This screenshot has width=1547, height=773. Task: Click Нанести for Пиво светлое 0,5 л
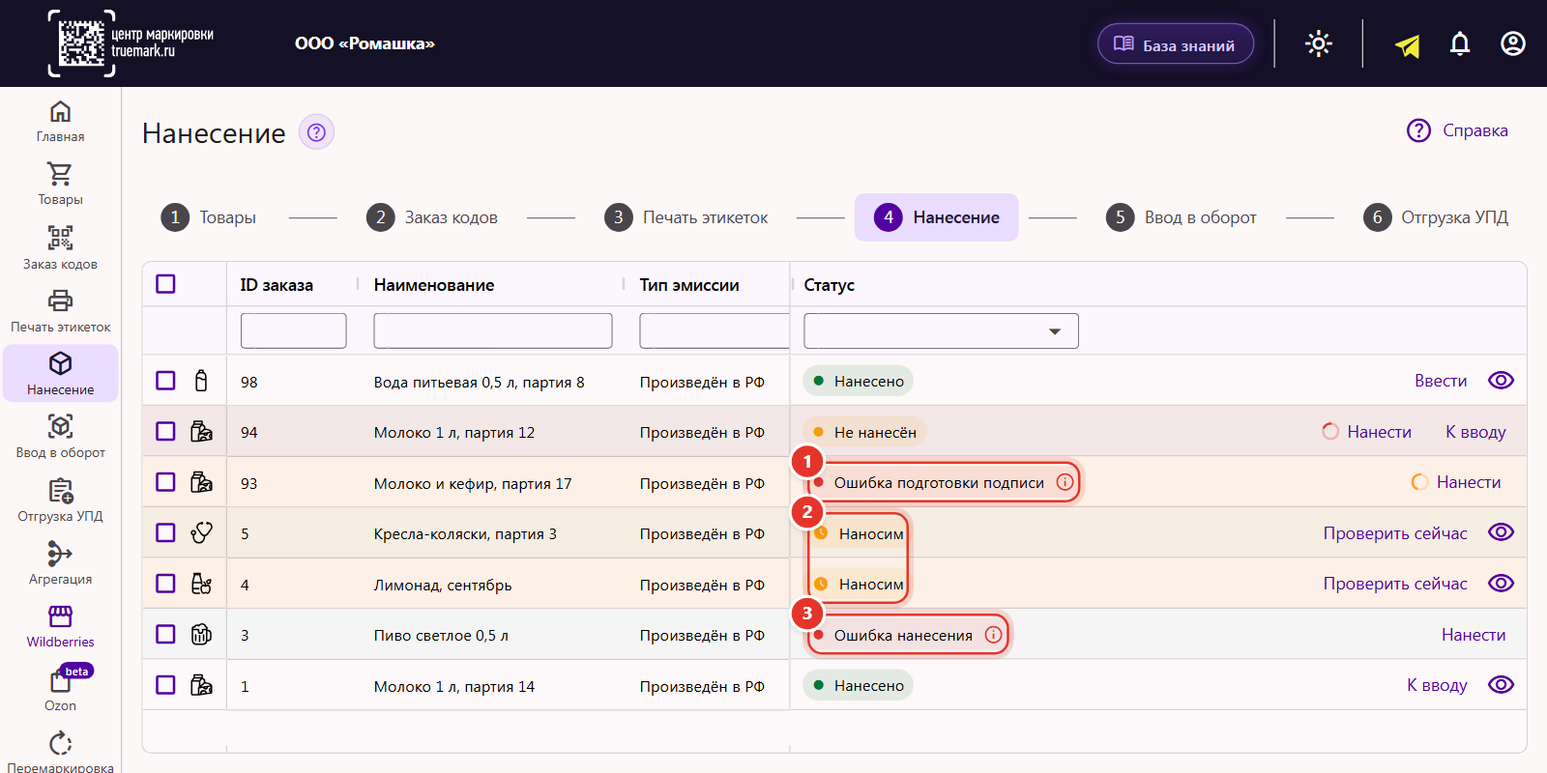tap(1474, 635)
